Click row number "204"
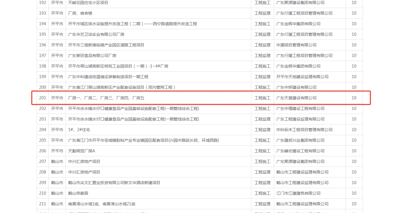Viewport: 393px width, 213px height. coord(43,130)
